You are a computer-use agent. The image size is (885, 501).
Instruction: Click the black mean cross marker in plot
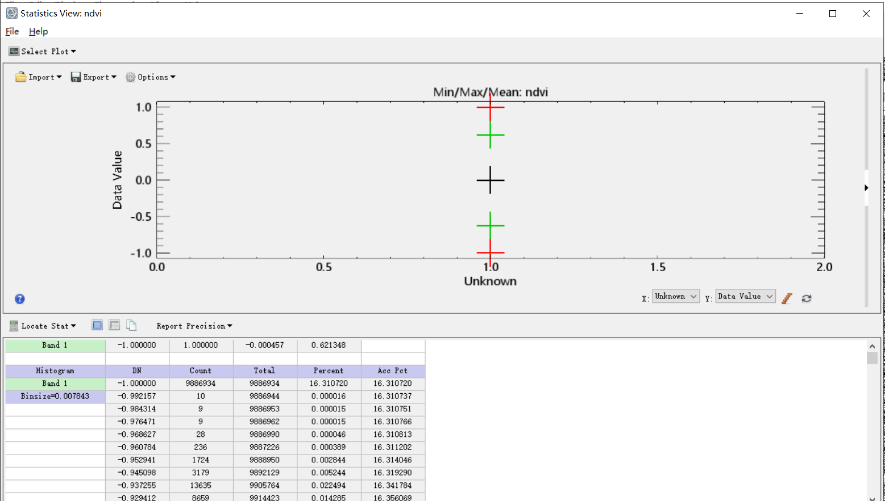[490, 180]
